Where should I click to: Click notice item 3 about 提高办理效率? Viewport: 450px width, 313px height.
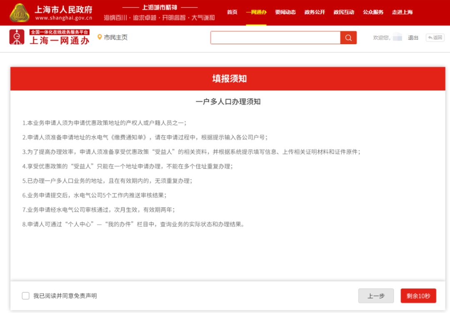tap(191, 152)
